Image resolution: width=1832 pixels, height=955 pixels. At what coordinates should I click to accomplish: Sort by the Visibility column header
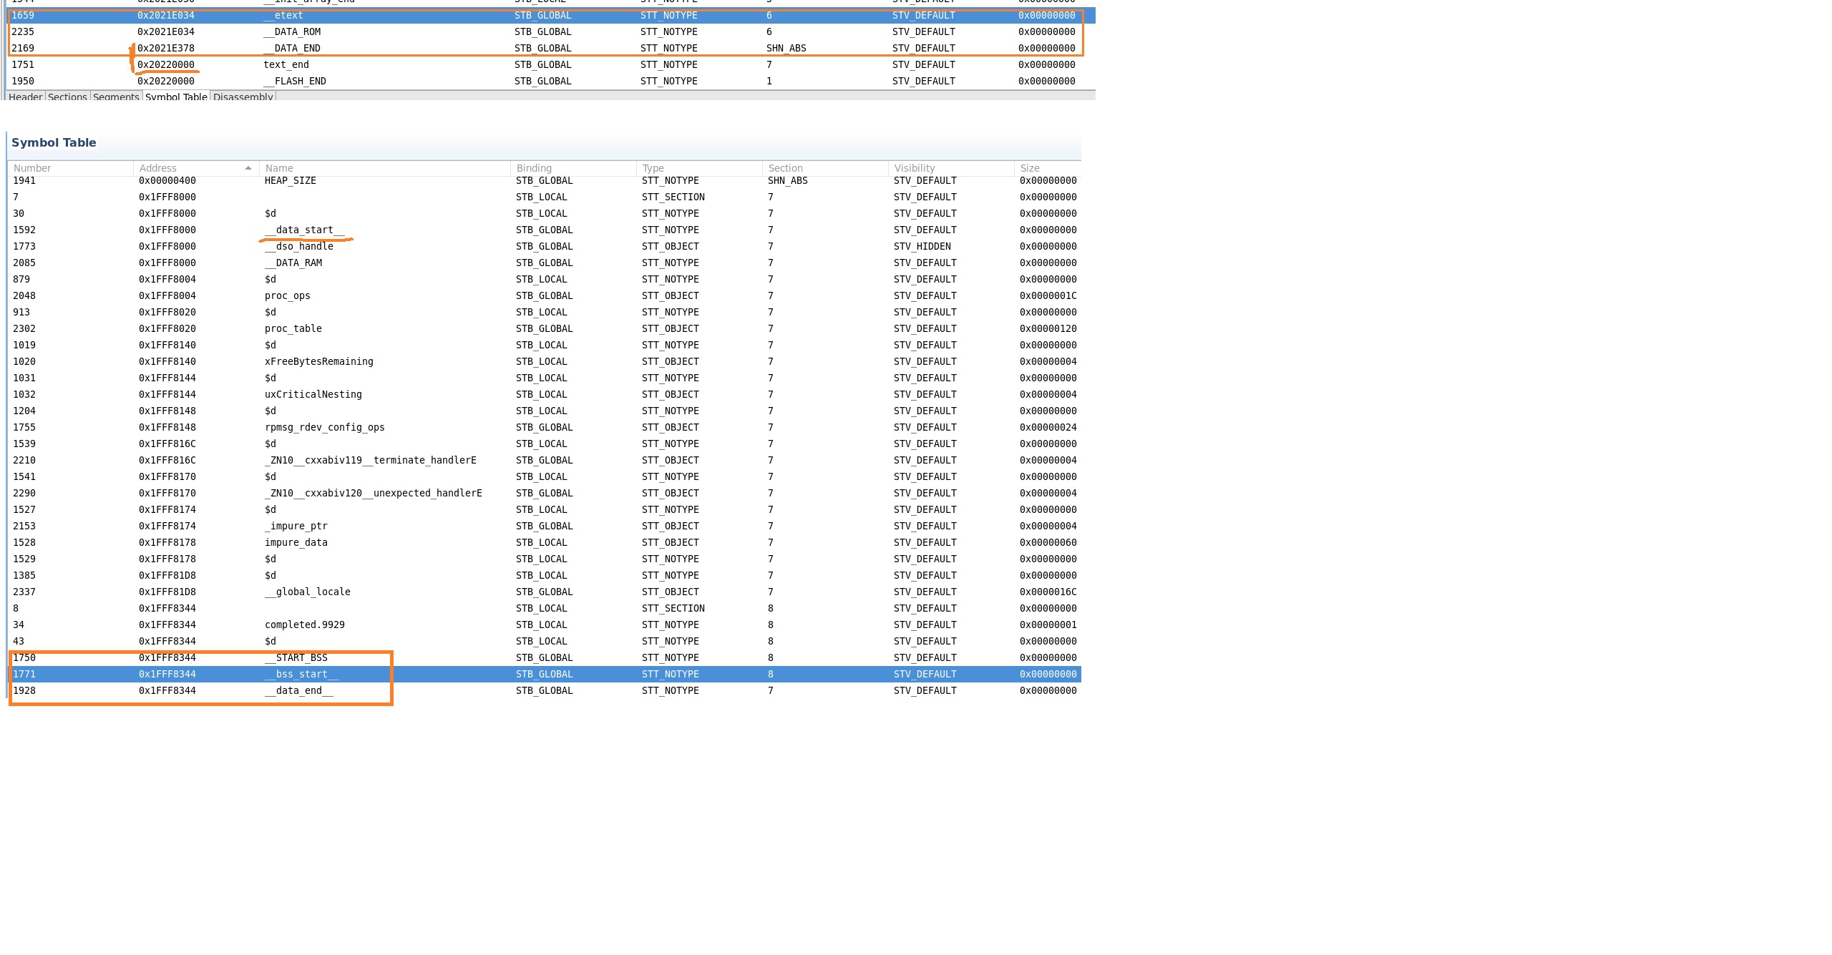[914, 168]
